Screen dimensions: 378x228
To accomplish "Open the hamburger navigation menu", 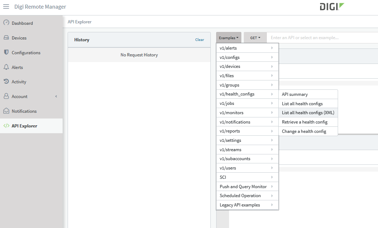I will tap(6, 6).
